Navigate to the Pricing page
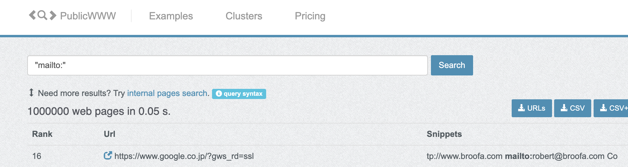 pyautogui.click(x=310, y=16)
